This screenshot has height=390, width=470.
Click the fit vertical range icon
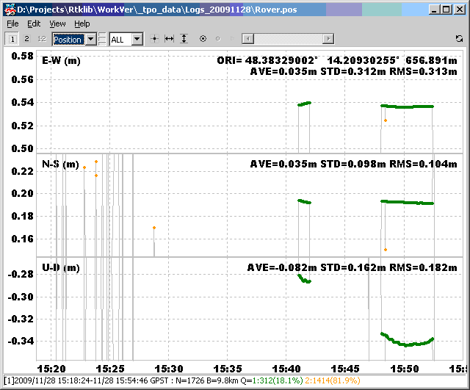click(x=184, y=38)
